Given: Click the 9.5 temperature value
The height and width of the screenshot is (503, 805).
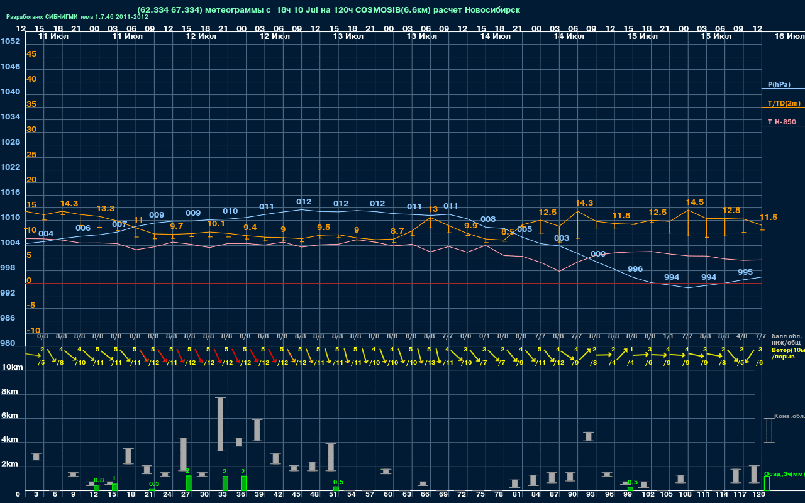Looking at the screenshot, I should [x=323, y=227].
